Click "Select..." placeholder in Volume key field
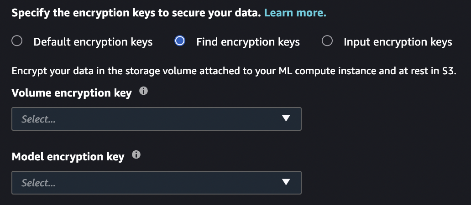This screenshot has width=471, height=205. coord(38,119)
